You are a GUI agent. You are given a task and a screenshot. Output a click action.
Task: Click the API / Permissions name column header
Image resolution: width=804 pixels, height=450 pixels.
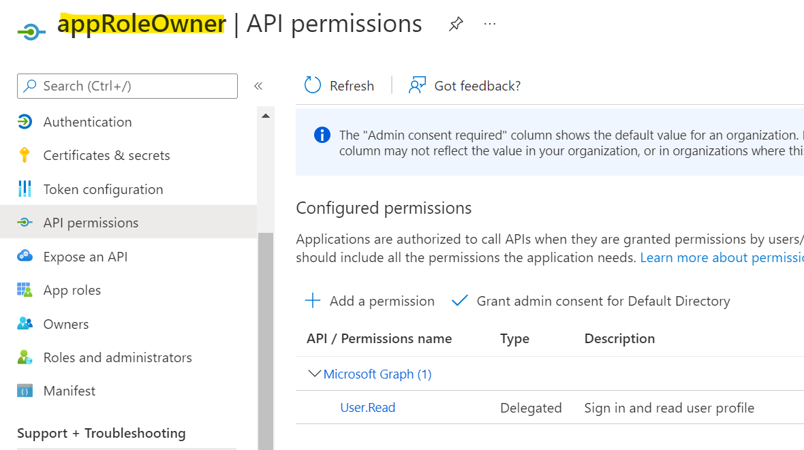pos(379,339)
